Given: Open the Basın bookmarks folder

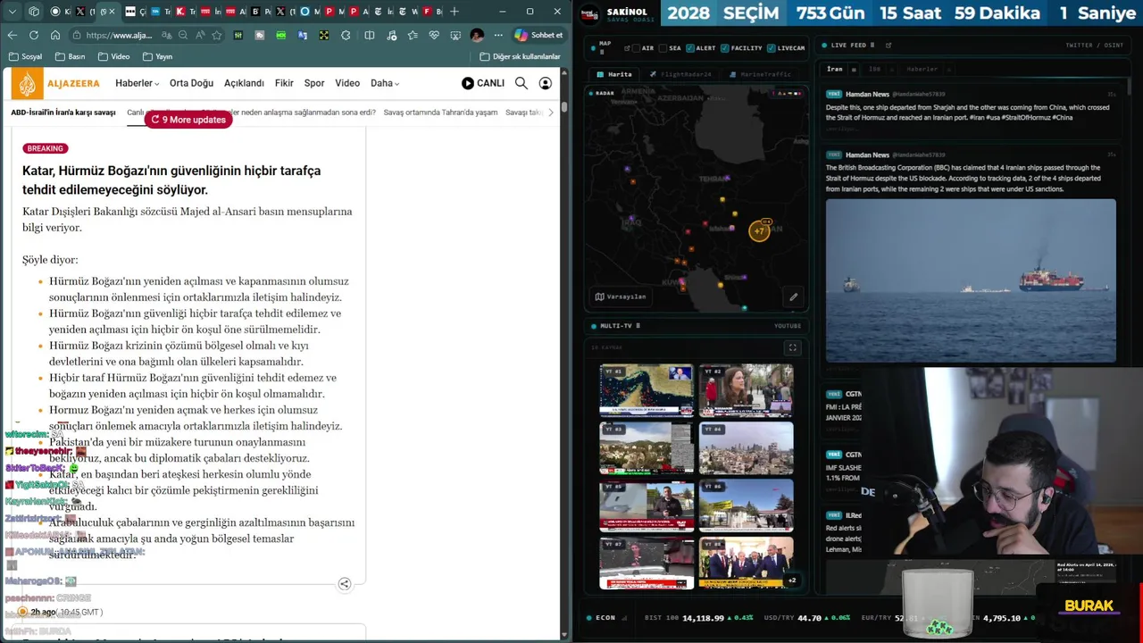Looking at the screenshot, I should pos(70,56).
